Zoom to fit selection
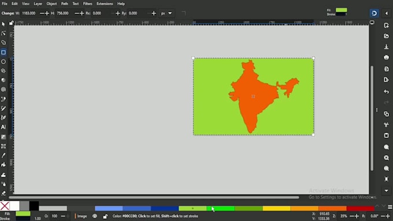 [386, 147]
